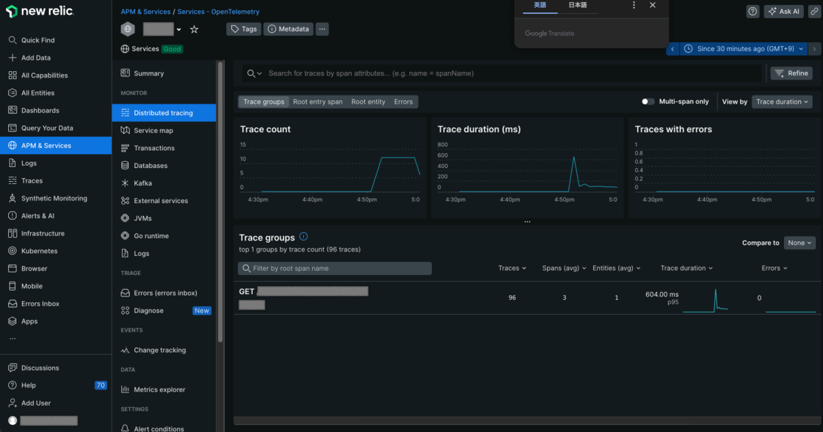
Task: Sort by Traces column
Action: click(512, 268)
